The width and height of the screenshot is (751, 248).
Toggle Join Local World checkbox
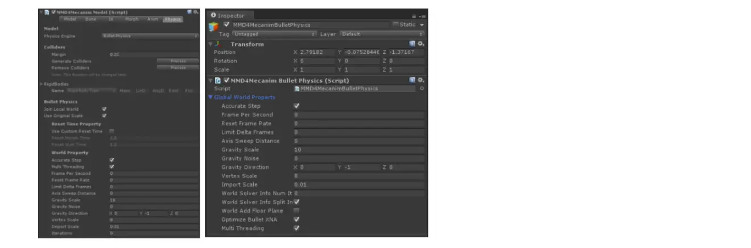104,109
